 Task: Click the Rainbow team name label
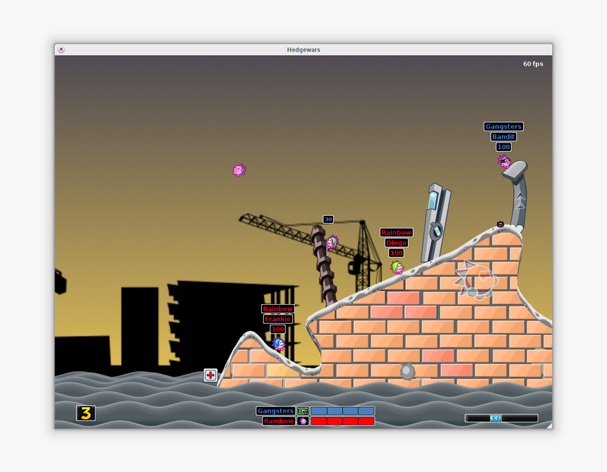279,421
